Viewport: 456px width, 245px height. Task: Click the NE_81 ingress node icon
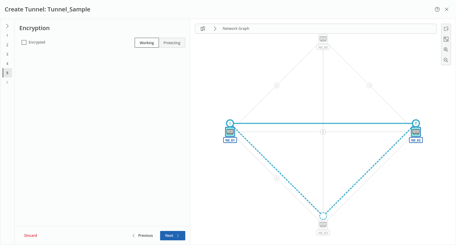[x=230, y=132]
